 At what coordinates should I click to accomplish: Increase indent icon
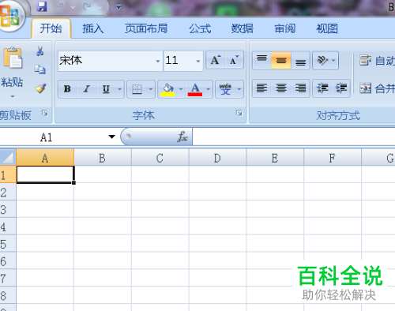click(x=340, y=88)
